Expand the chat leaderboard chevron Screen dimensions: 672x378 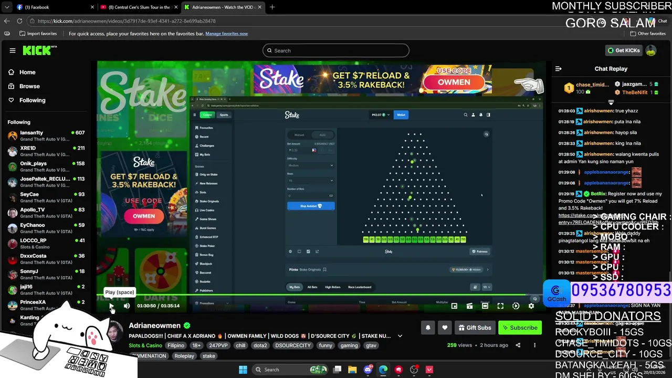[611, 102]
